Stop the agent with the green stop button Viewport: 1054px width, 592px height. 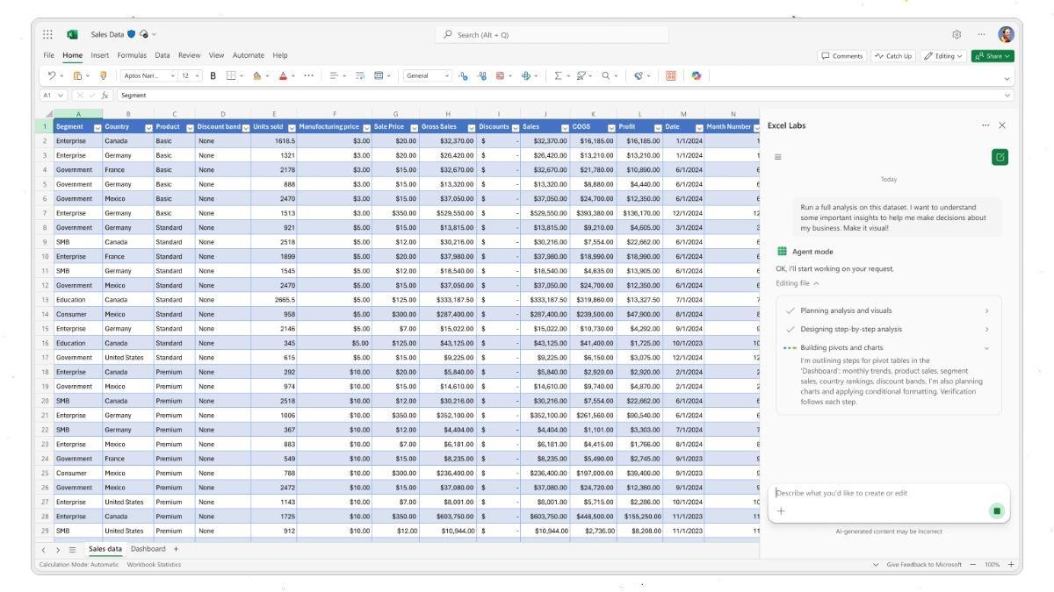pos(996,510)
